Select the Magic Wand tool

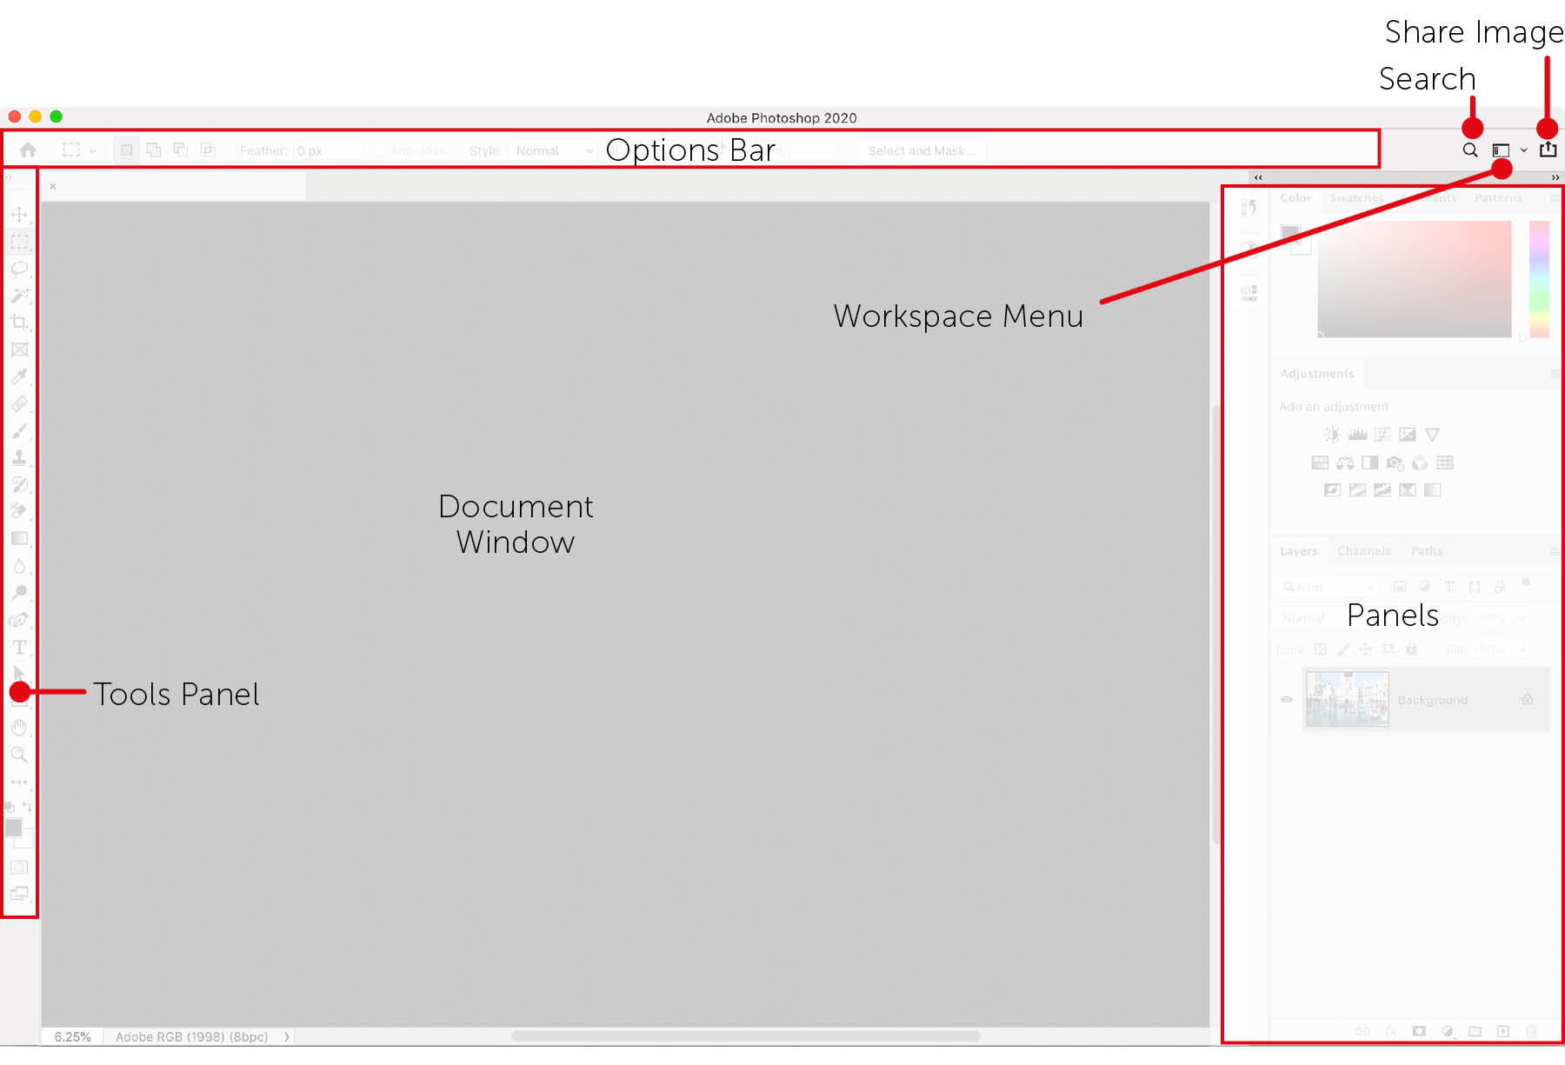[x=19, y=296]
